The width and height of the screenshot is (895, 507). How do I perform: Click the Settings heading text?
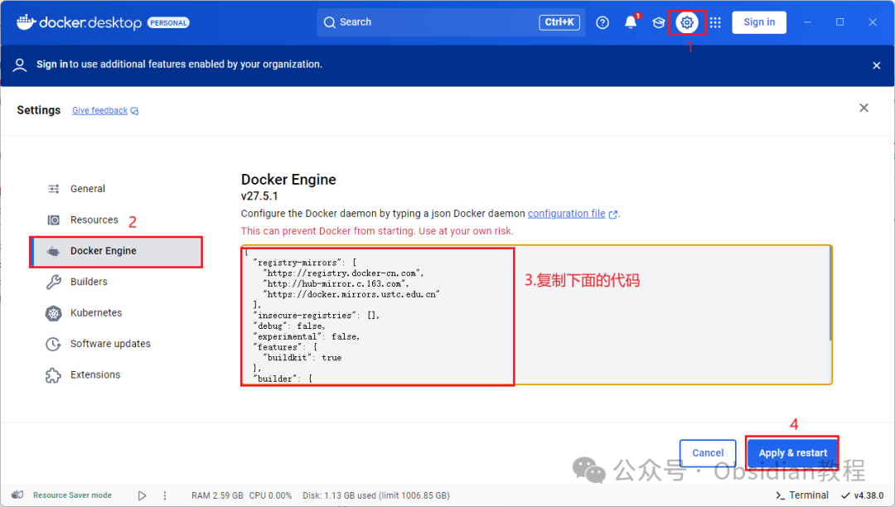(39, 110)
